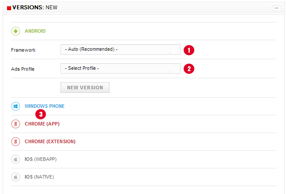This screenshot has height=194, width=287.
Task: Expand the iOS (Native) section
Action: (x=39, y=177)
